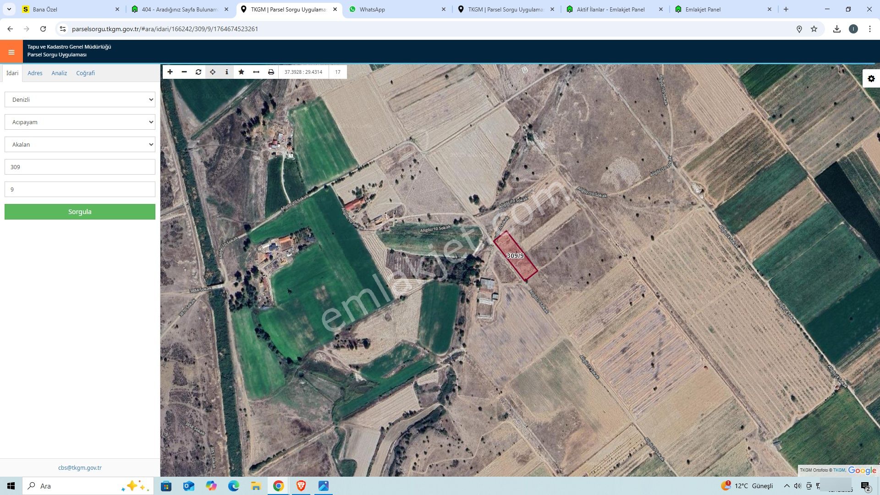Image resolution: width=880 pixels, height=495 pixels.
Task: Expand the Akalan neighborhood dropdown
Action: click(x=80, y=144)
